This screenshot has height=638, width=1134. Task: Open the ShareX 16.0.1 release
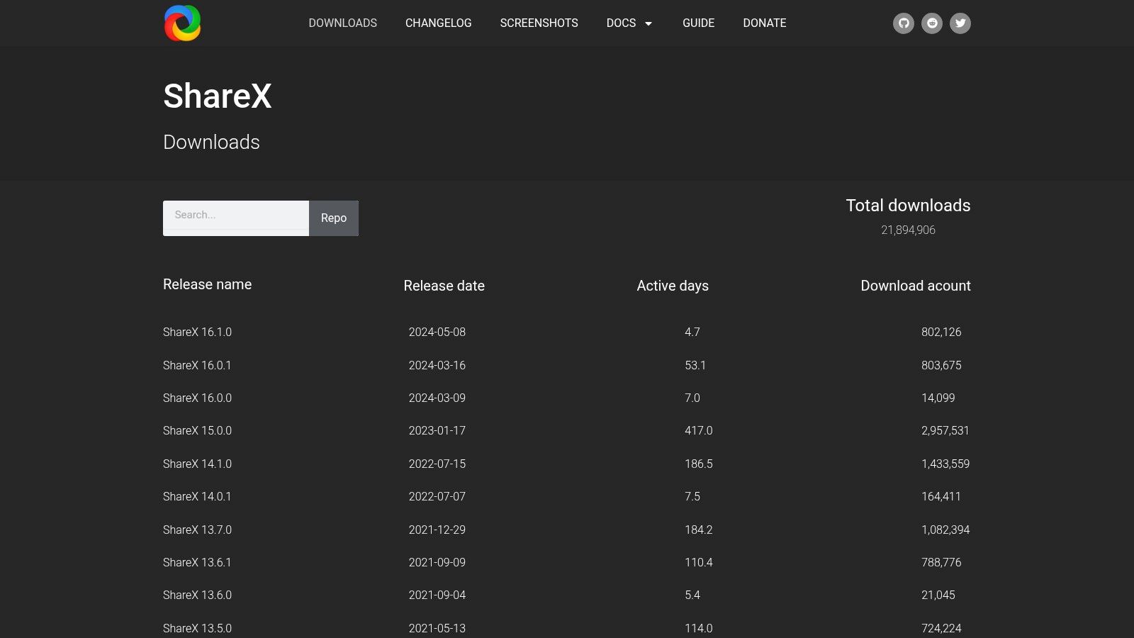coord(197,365)
